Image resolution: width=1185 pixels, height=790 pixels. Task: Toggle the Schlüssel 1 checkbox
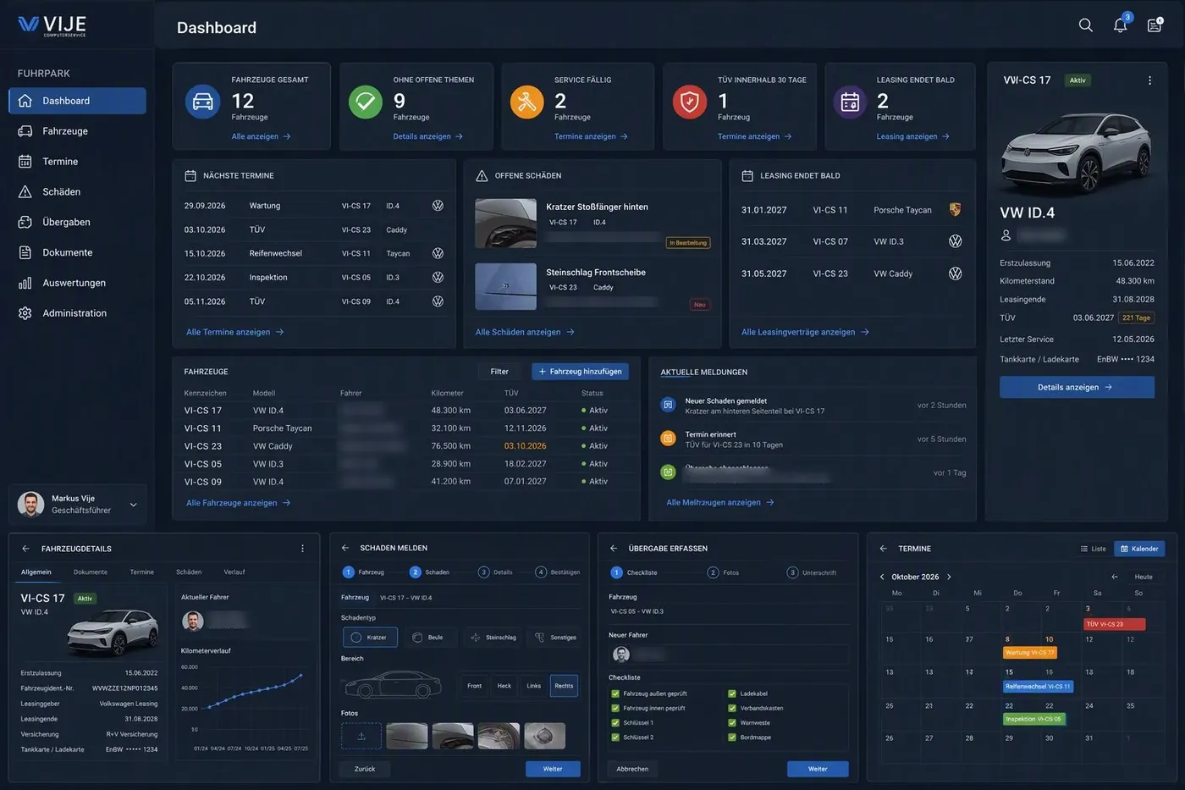coord(615,723)
